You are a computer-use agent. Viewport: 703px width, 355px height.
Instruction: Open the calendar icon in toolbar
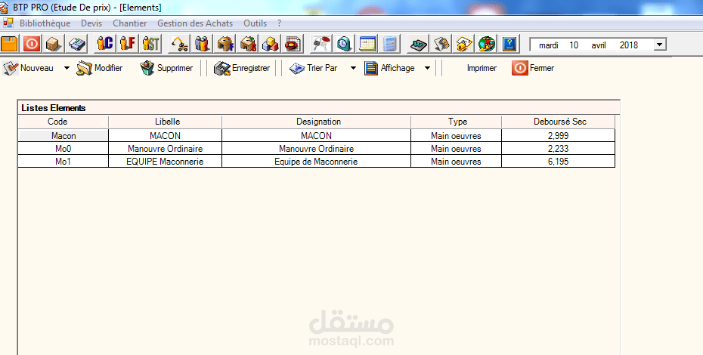click(367, 44)
